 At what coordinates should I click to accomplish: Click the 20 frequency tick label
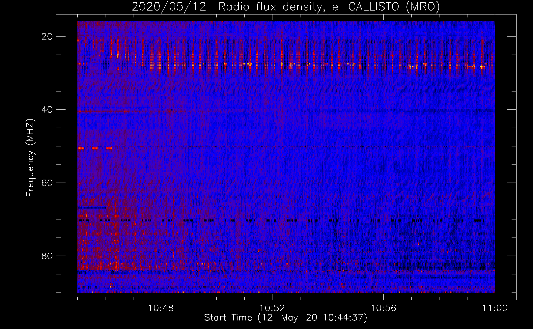(47, 37)
